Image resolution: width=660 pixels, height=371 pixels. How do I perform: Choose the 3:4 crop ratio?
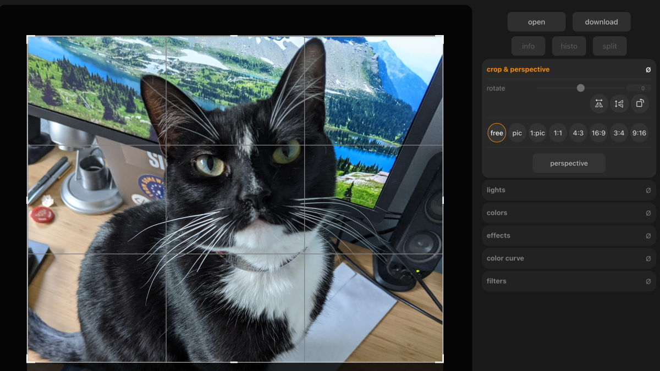click(x=619, y=133)
